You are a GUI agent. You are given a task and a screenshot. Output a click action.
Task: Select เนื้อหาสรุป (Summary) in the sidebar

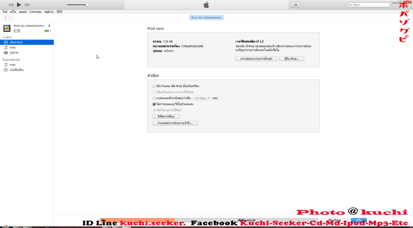(27, 42)
